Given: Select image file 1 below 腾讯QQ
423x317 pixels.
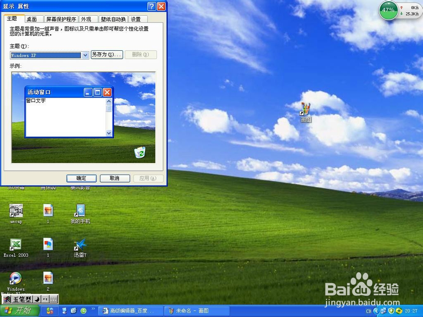Looking at the screenshot, I should 48,214.
